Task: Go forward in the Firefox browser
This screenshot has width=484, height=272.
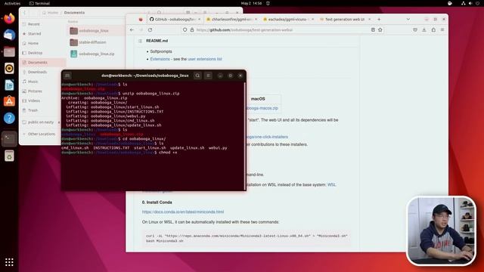Action: pos(141,30)
